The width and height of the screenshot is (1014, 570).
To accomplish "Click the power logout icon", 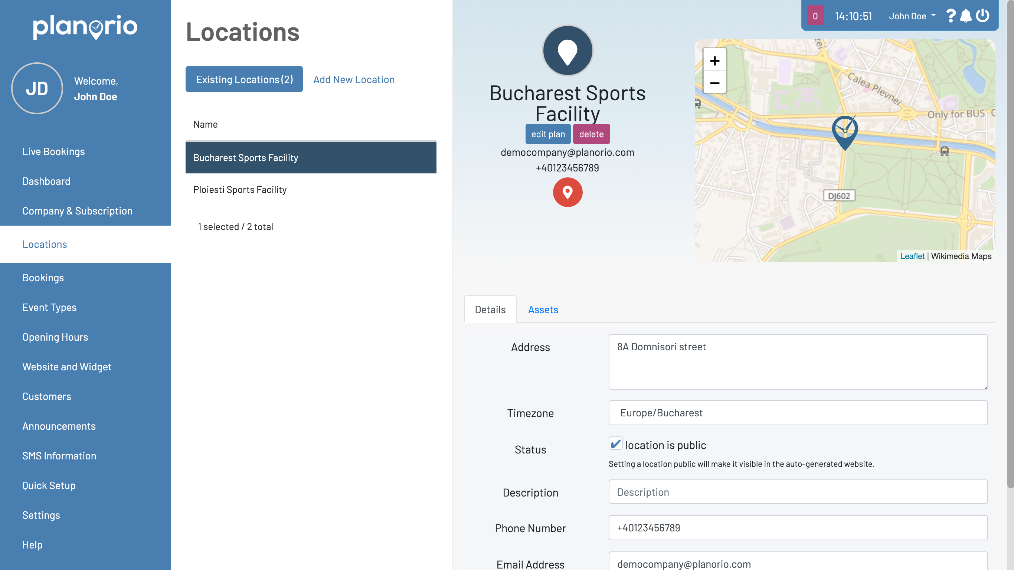I will (x=982, y=16).
